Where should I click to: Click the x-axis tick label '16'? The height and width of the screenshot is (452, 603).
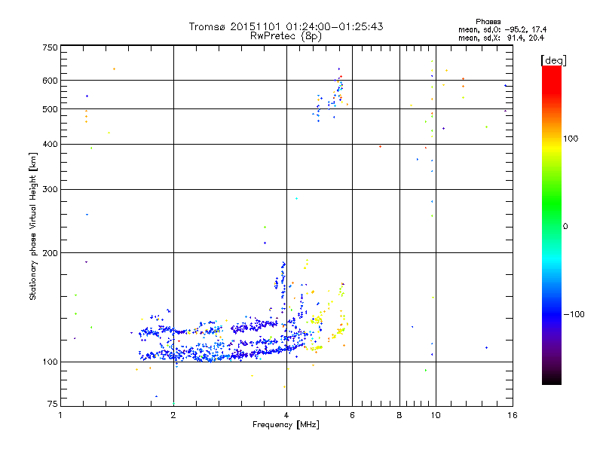coord(513,415)
